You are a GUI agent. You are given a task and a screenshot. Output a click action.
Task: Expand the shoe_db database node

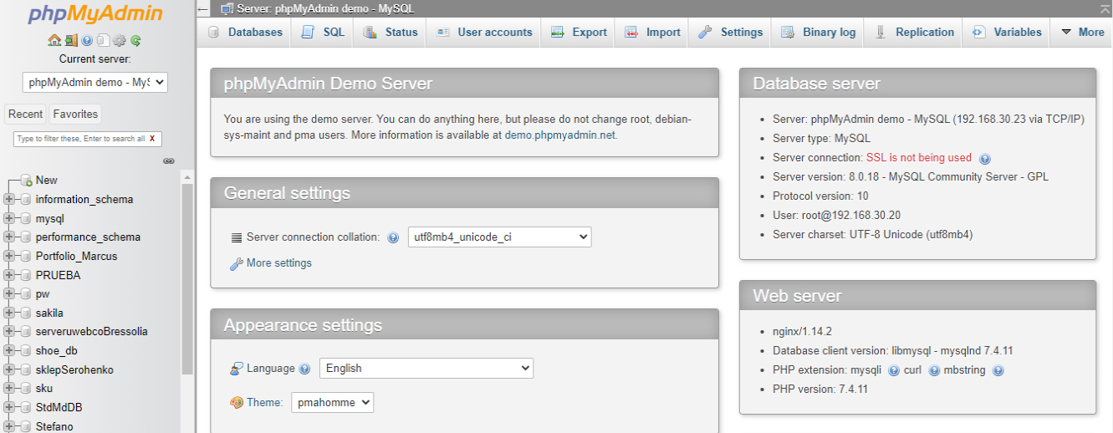(x=9, y=351)
